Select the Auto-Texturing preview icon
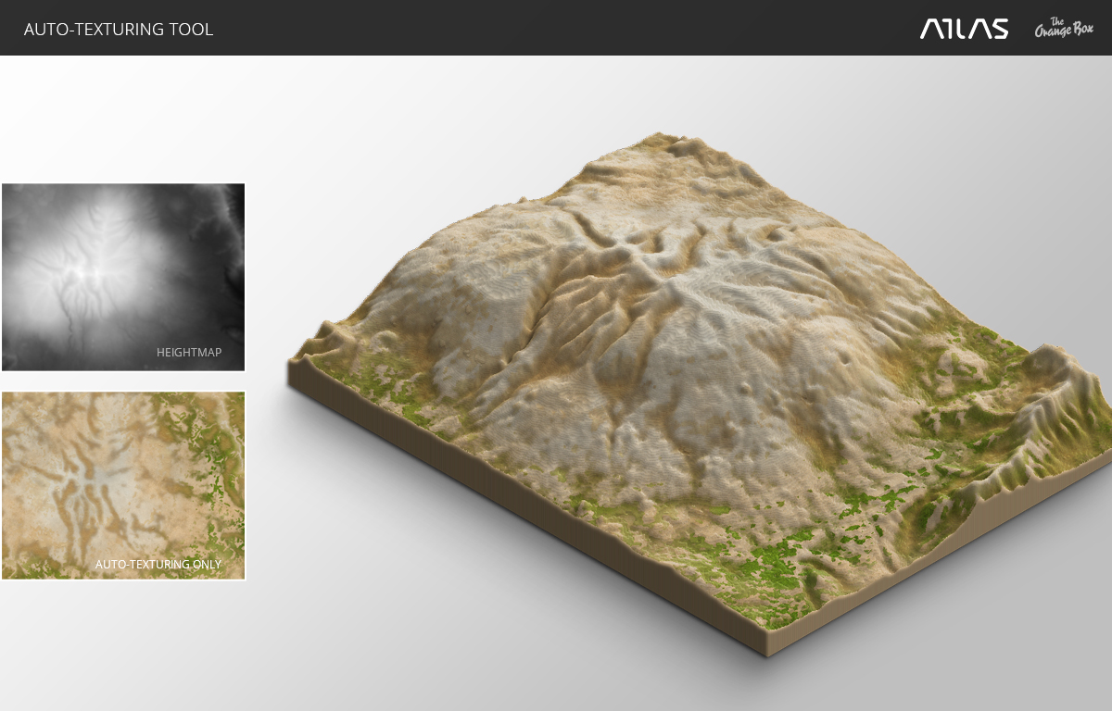1112x711 pixels. pyautogui.click(x=123, y=485)
